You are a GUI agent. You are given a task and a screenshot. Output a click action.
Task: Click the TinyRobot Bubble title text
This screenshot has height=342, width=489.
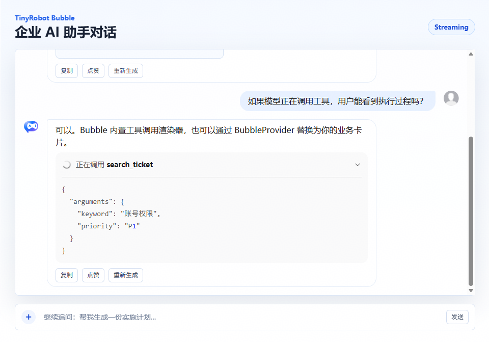click(45, 18)
